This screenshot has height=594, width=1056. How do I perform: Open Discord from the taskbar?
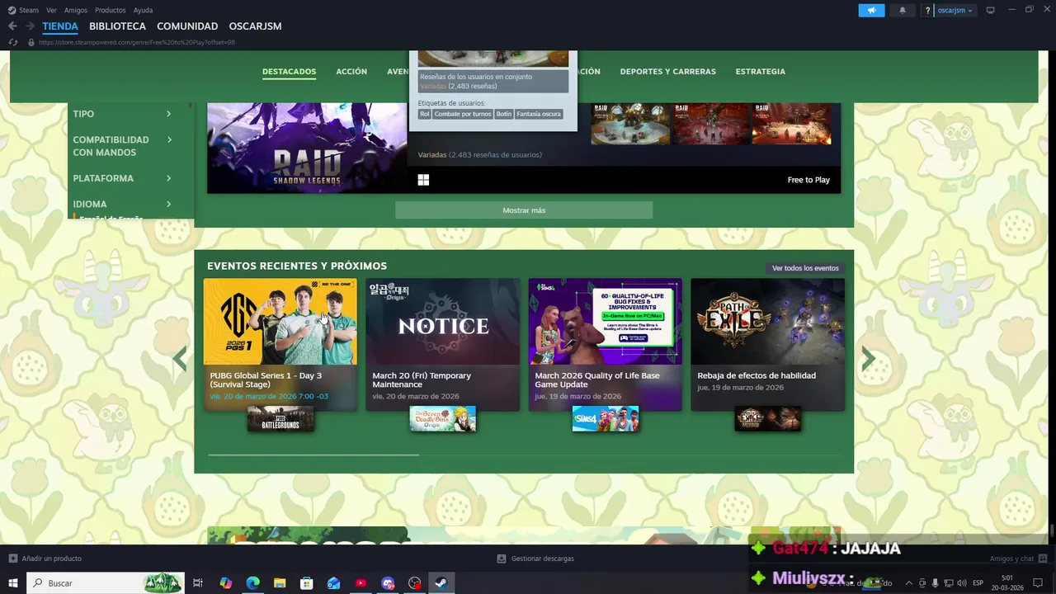[388, 583]
